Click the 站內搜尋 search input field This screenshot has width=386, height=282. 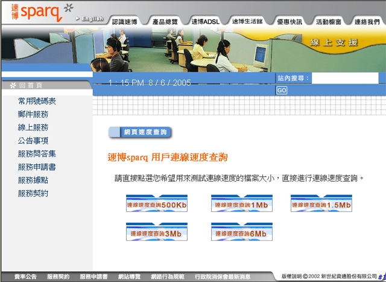click(x=345, y=78)
